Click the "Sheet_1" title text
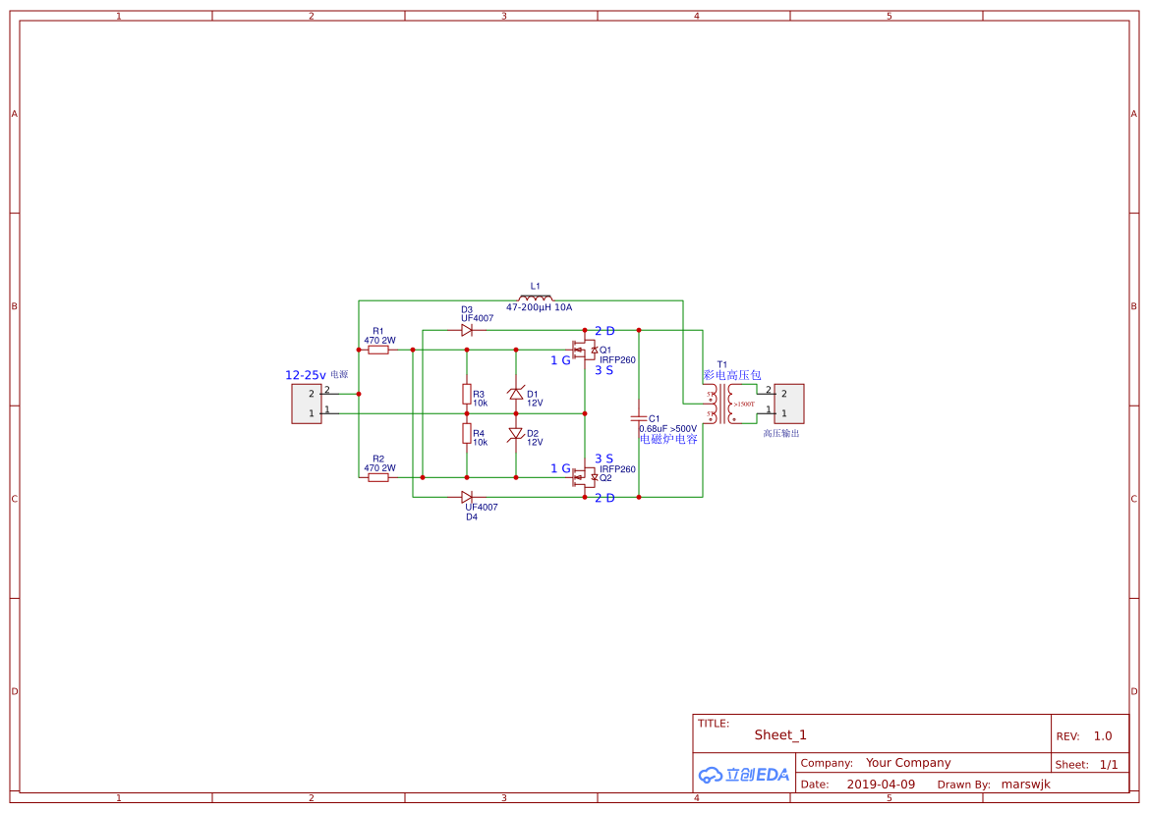Viewport: 1149px width, 813px height. click(780, 734)
